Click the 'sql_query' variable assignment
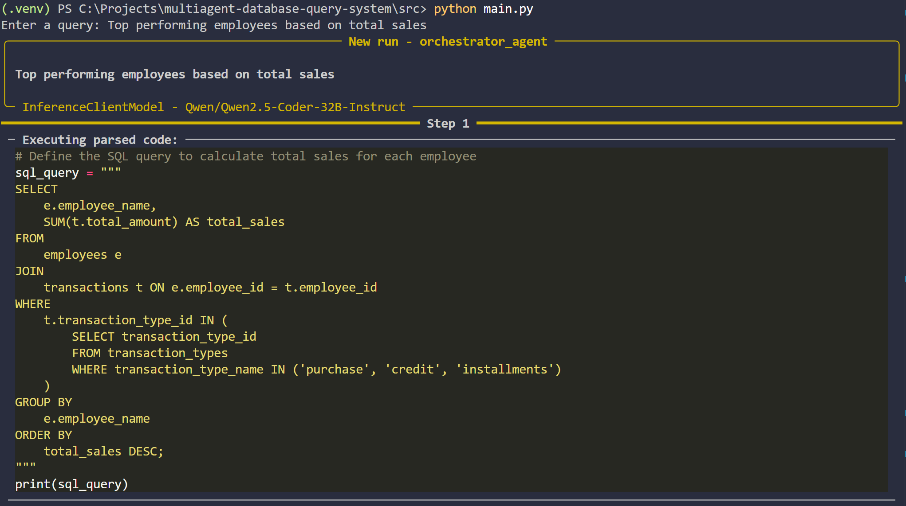906x506 pixels. [47, 173]
